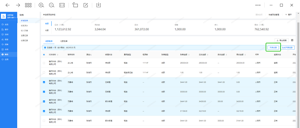The width and height of the screenshot is (300, 128).
Task: Toggle the select-all checkbox in table header
Action: pos(44,54)
